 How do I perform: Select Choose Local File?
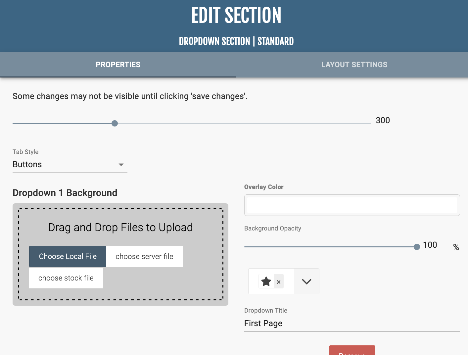[67, 256]
